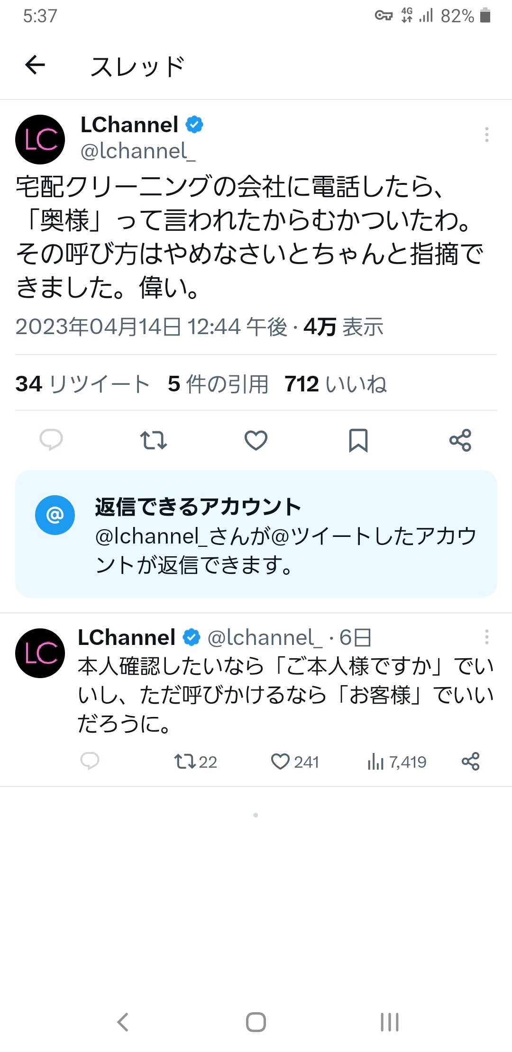512x1052 pixels.
Task: View the 712 likes list
Action: 336,384
